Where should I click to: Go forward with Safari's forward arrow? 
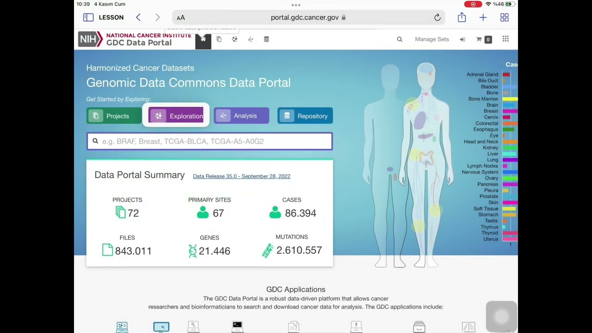157,18
